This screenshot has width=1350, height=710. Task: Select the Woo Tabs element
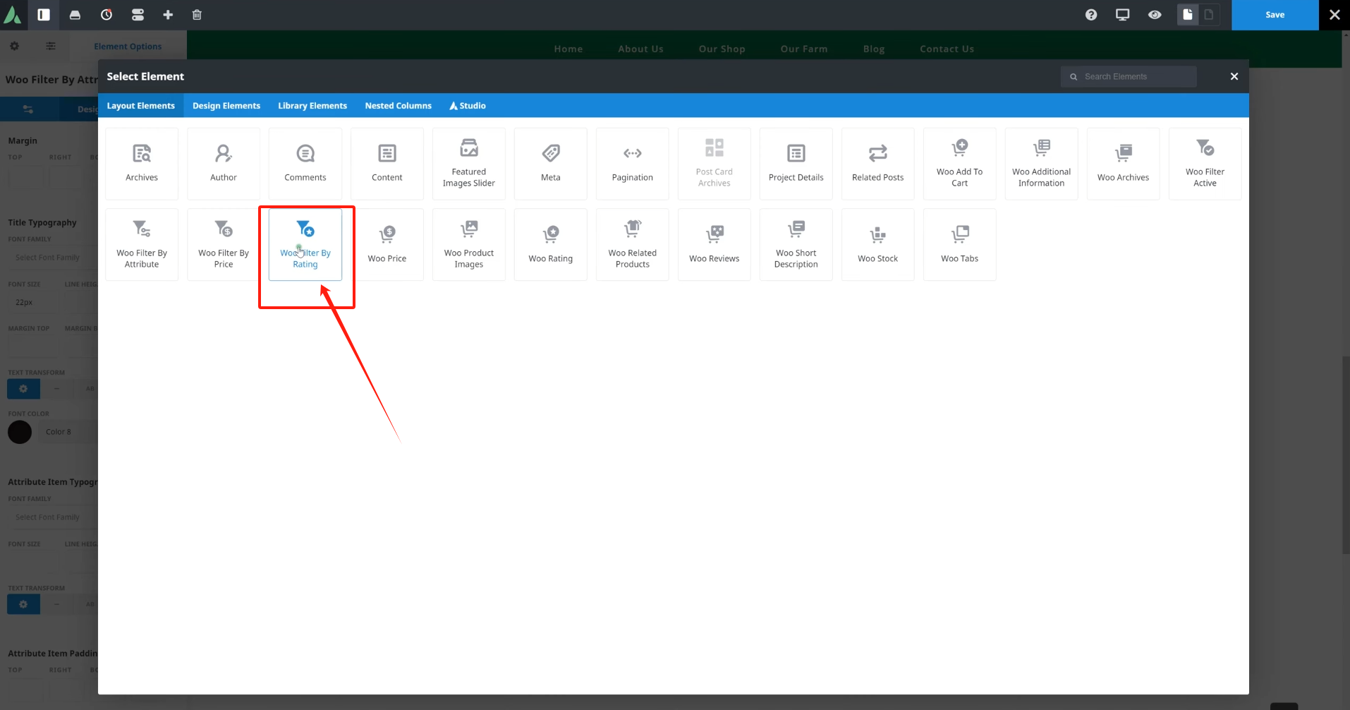959,244
